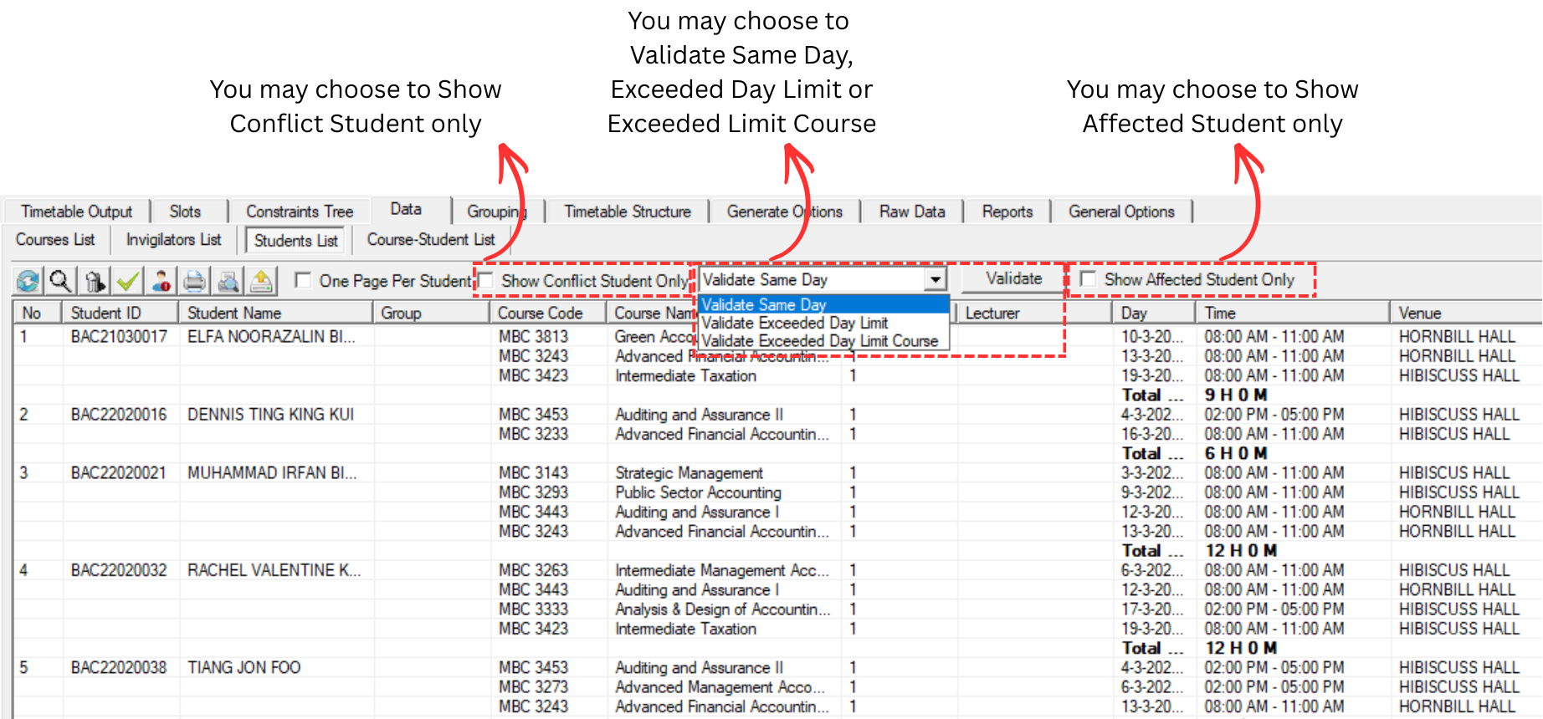
Task: Click the 6 H 0 M total cell
Action: click(x=1236, y=453)
